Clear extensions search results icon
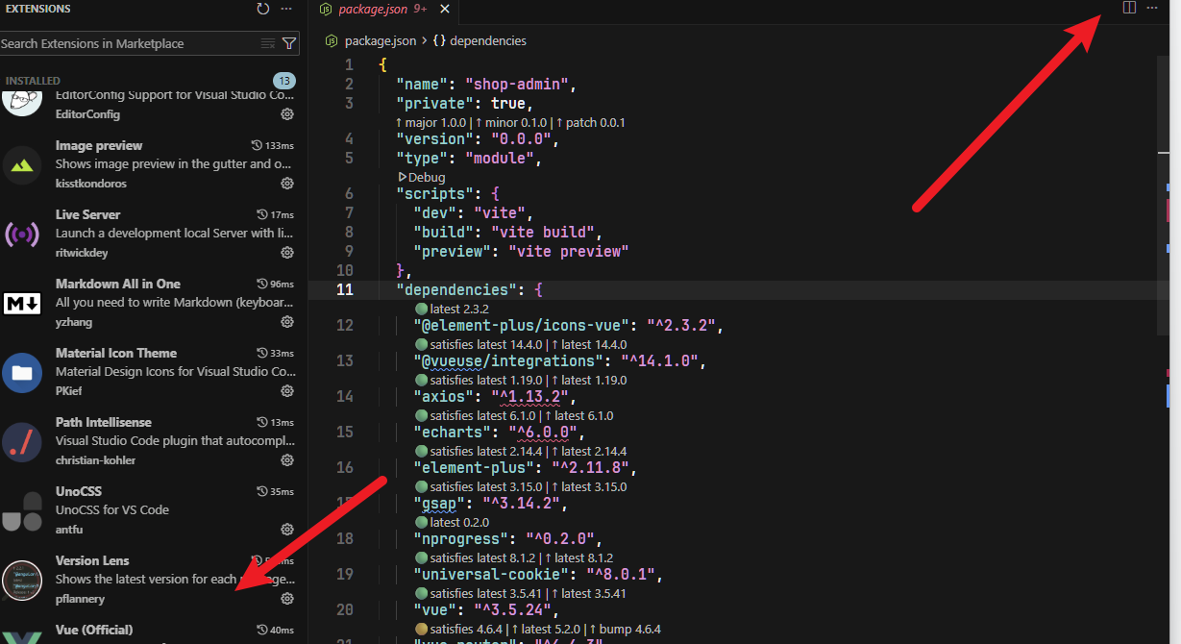The height and width of the screenshot is (644, 1181). point(268,43)
